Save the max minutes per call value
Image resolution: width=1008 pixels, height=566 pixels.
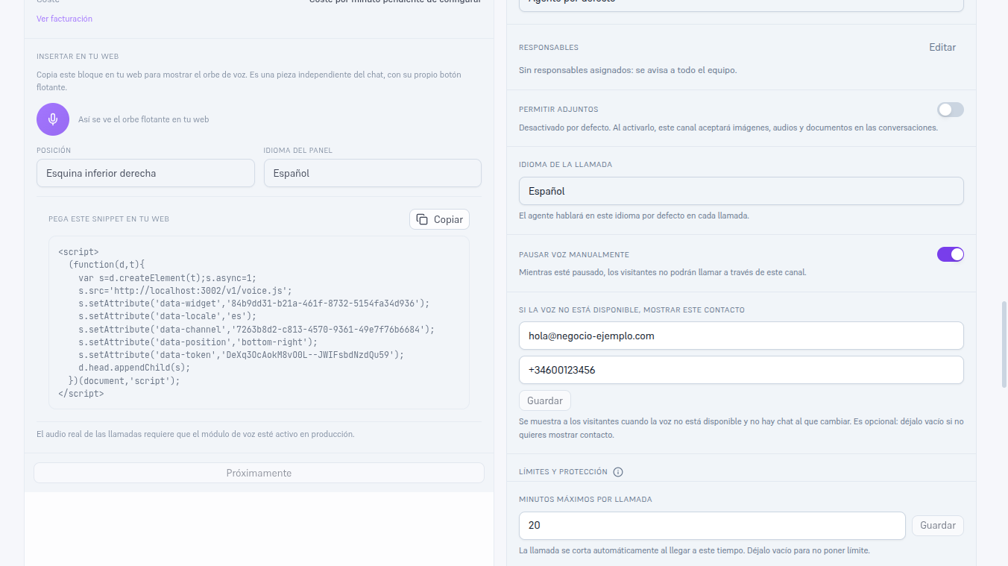(x=938, y=526)
